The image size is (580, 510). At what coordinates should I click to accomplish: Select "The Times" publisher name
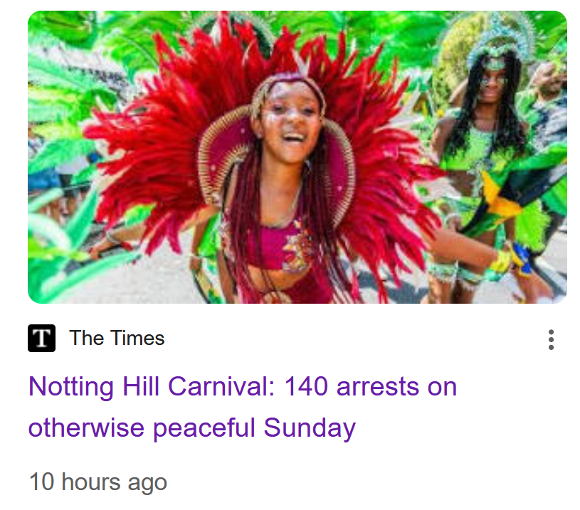click(x=117, y=338)
